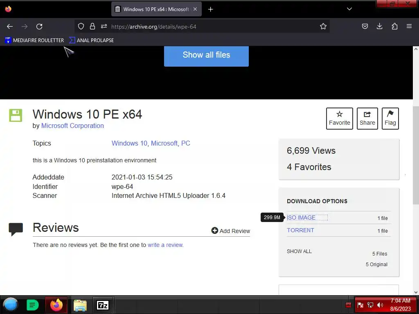Viewport: 419px width, 314px height.
Task: Click the red tray icon left of the flag
Action: (x=348, y=305)
